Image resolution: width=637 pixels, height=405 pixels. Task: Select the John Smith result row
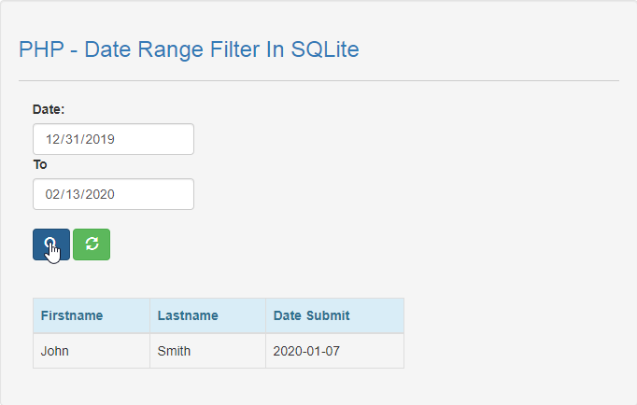point(219,351)
